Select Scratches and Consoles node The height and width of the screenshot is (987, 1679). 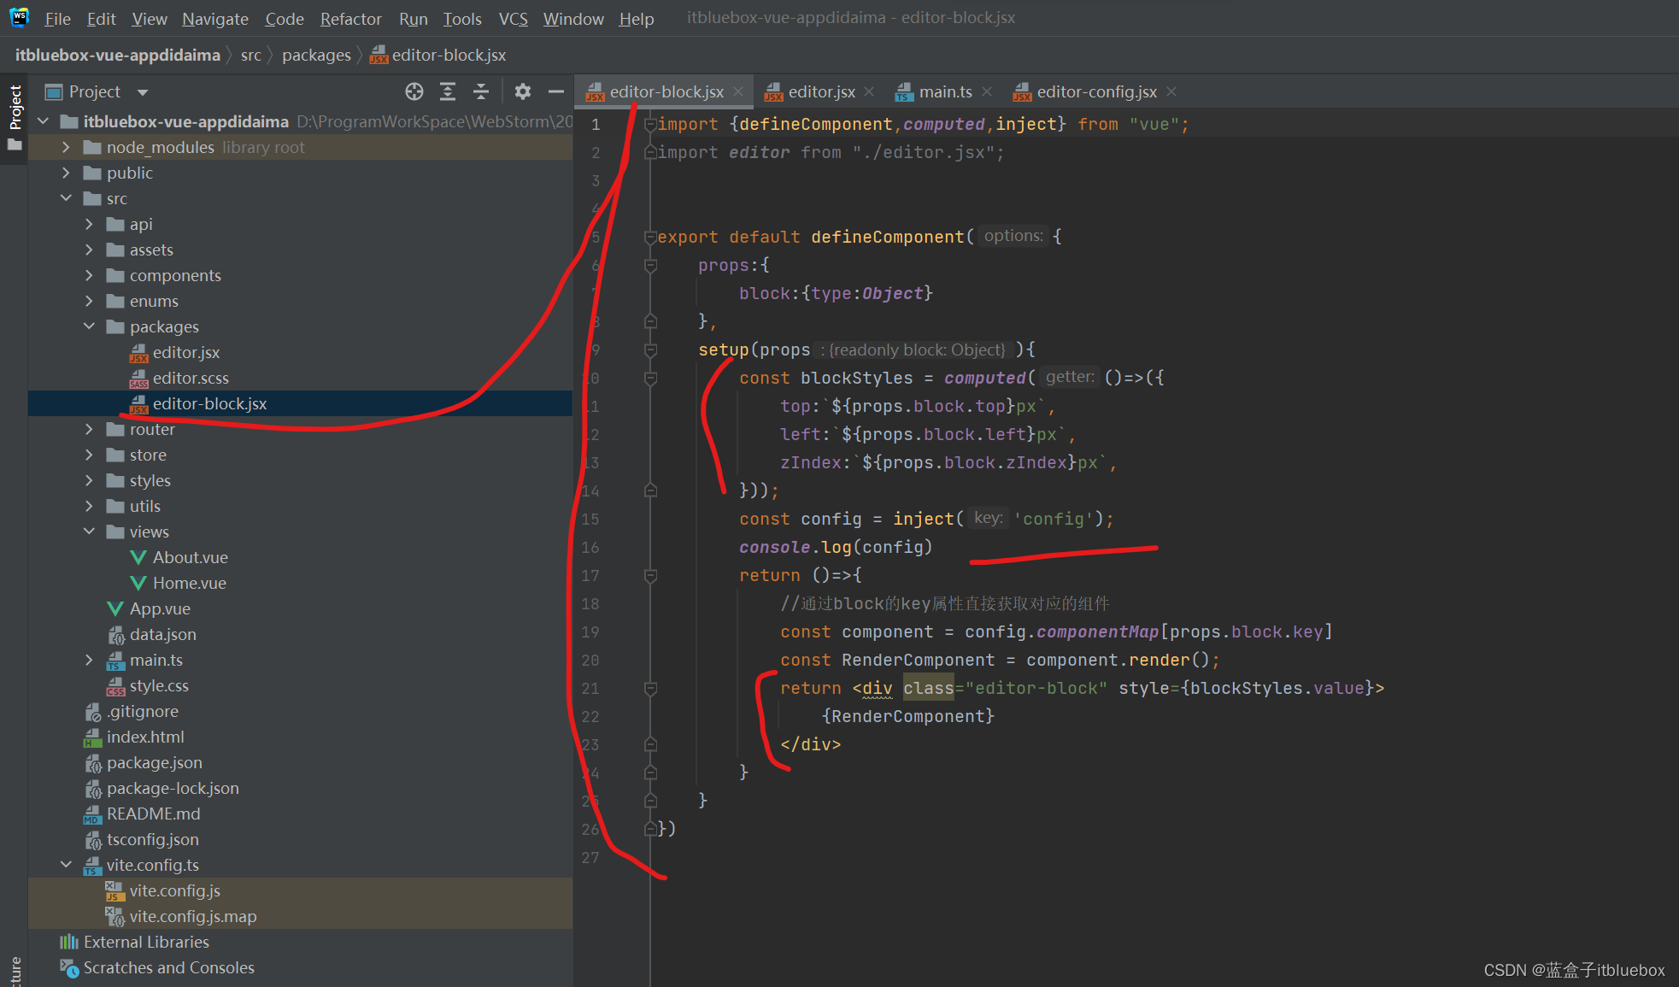[168, 967]
